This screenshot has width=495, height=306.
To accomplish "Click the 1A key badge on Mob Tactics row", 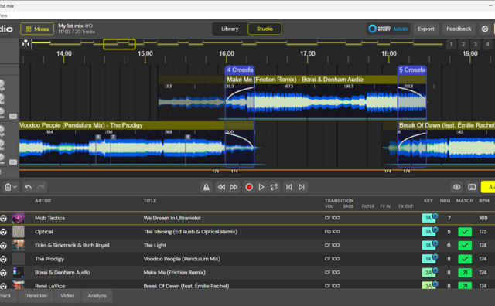I will tap(428, 218).
